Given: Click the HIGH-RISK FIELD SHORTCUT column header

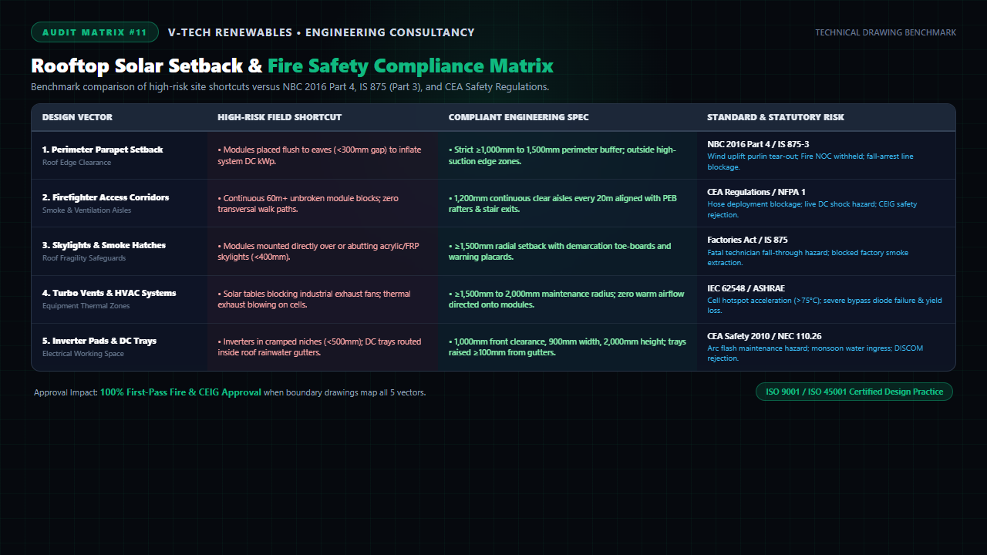Looking at the screenshot, I should click(x=279, y=117).
